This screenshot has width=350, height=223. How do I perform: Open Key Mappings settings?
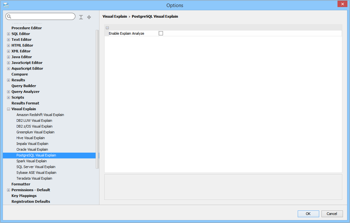(x=24, y=196)
